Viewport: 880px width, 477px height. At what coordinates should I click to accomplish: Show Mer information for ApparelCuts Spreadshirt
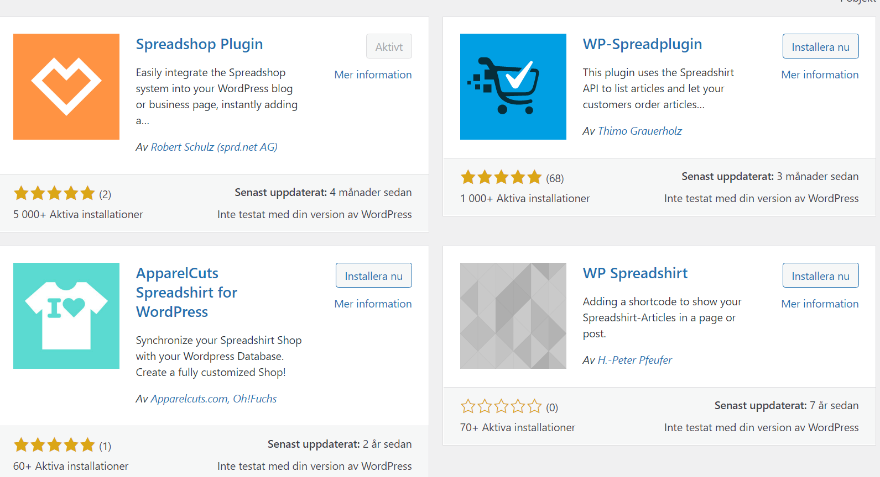(x=373, y=304)
